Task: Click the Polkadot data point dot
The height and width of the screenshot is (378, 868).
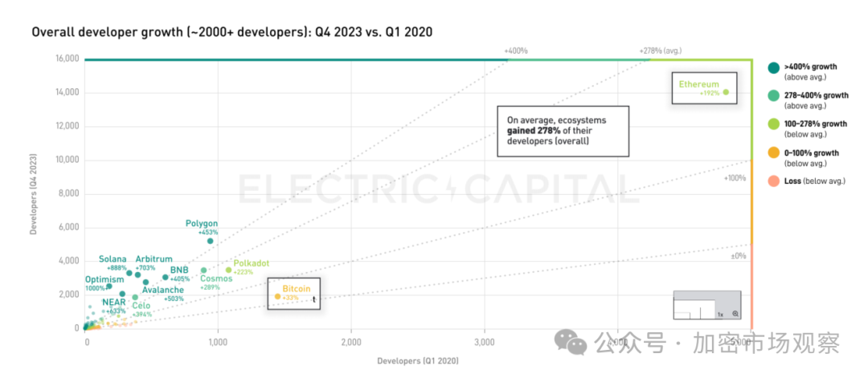Action: tap(228, 270)
